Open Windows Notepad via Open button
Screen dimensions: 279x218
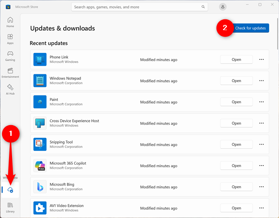point(236,81)
